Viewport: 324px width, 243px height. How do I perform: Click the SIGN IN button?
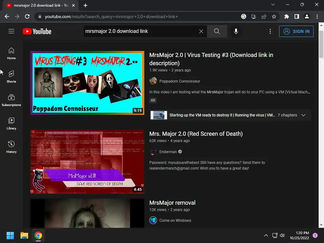[296, 31]
